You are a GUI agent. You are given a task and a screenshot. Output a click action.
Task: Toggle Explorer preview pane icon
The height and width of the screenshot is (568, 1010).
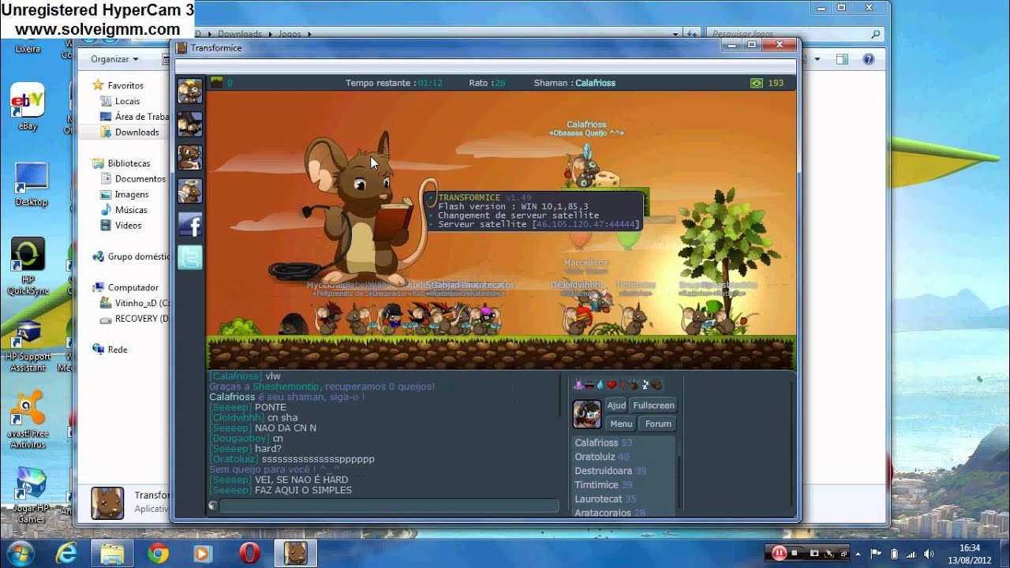pos(842,59)
